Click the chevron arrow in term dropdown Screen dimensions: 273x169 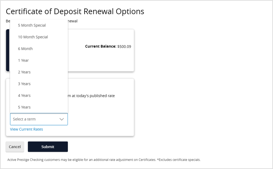[x=62, y=119]
